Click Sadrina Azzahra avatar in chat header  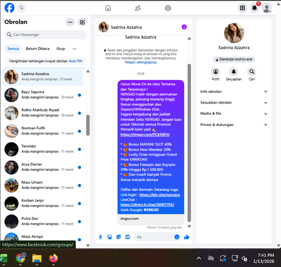pos(103,27)
